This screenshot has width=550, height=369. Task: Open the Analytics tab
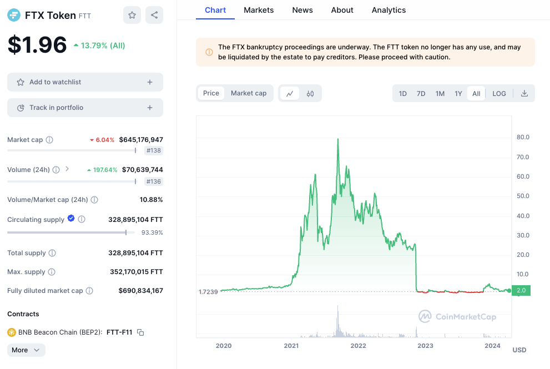click(388, 10)
